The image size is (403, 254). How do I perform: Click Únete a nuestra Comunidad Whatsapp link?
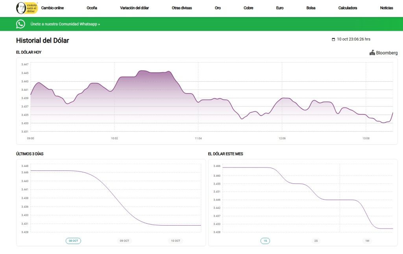(65, 24)
